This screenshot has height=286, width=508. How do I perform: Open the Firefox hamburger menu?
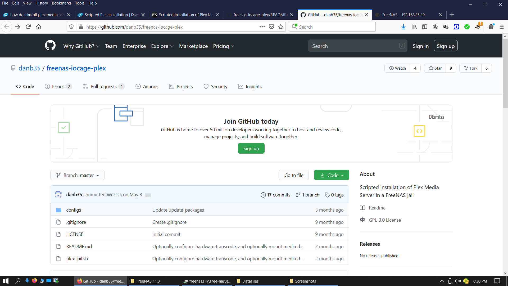point(502,27)
